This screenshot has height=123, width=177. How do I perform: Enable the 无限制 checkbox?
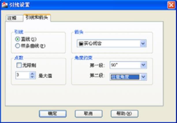tap(19, 65)
